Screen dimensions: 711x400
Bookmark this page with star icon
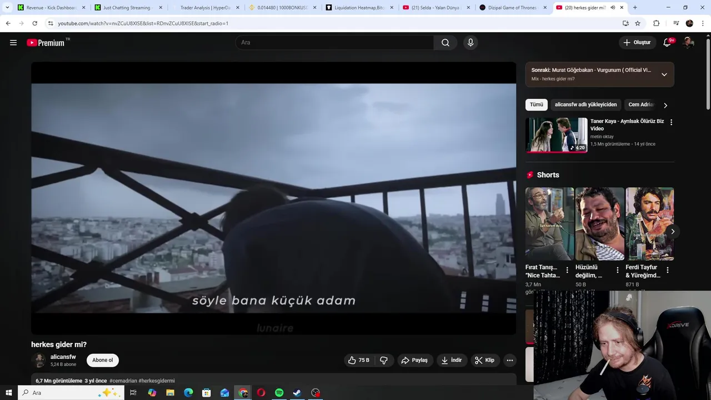pyautogui.click(x=638, y=23)
